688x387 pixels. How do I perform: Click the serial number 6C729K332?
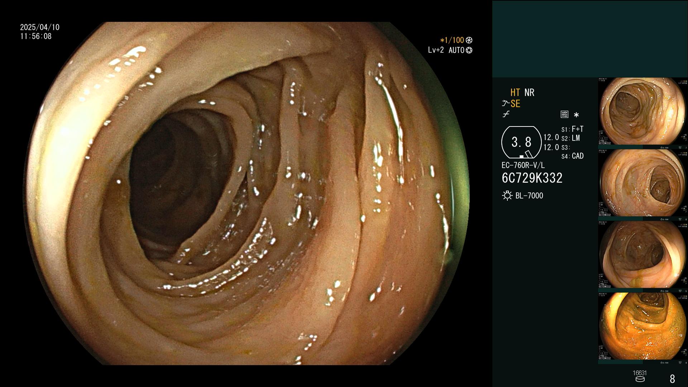click(x=532, y=178)
